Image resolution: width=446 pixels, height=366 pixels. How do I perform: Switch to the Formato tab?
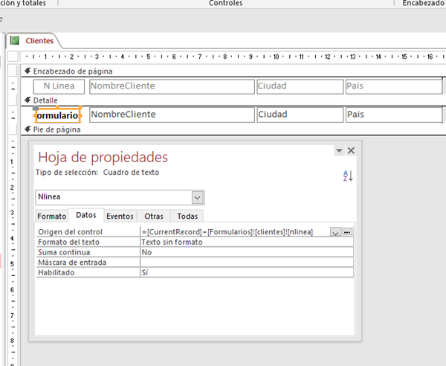(x=52, y=216)
